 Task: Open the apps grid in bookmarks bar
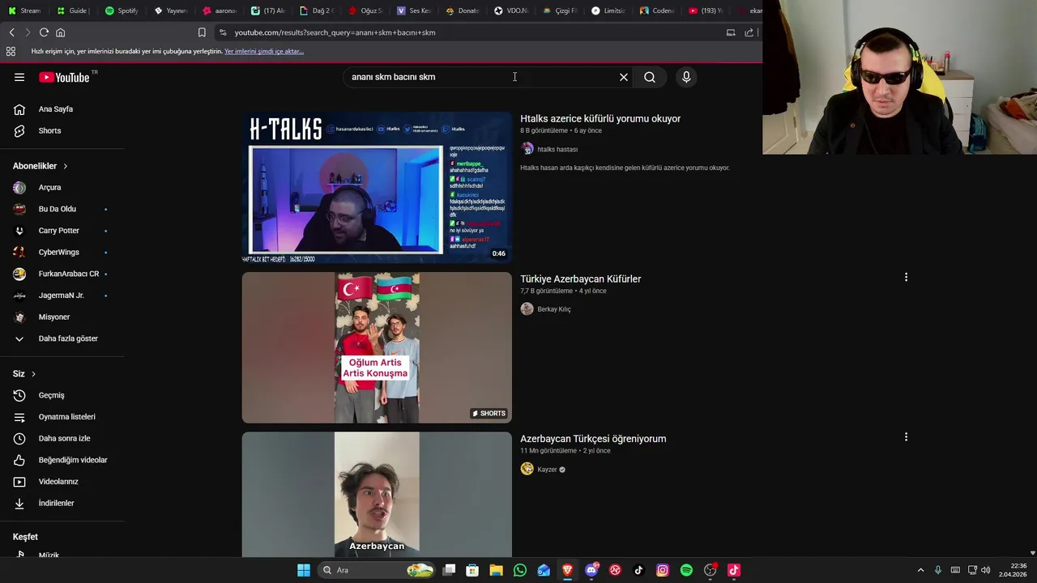pyautogui.click(x=11, y=51)
